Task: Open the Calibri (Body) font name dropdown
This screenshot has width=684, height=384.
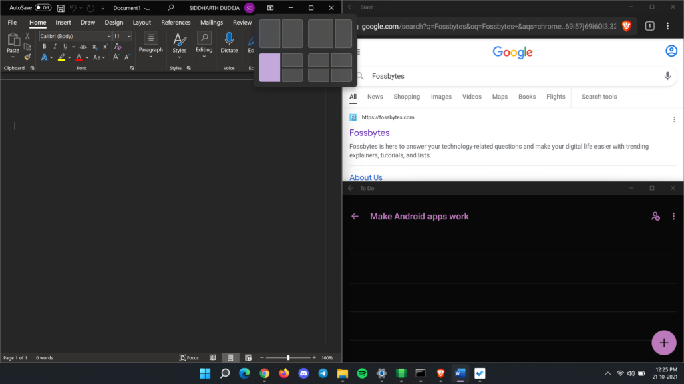Action: tap(109, 36)
